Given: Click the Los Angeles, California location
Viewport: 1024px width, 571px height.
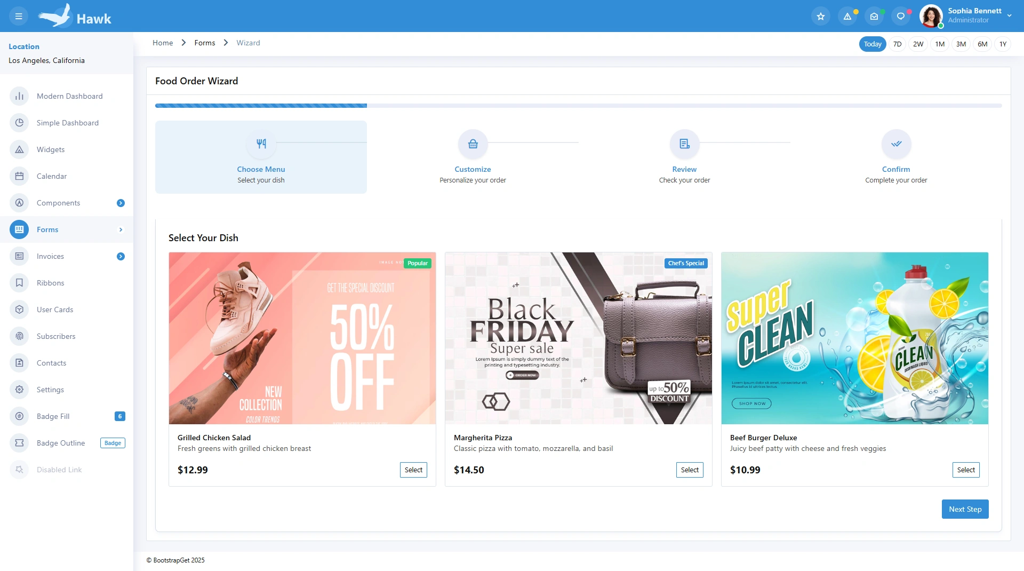Looking at the screenshot, I should (46, 60).
